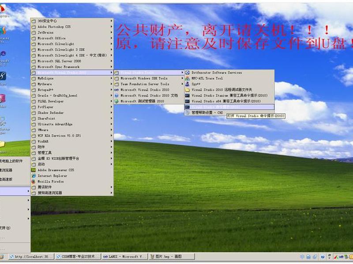
Task: Open the Mythware menu entry
Action: [x=72, y=84]
